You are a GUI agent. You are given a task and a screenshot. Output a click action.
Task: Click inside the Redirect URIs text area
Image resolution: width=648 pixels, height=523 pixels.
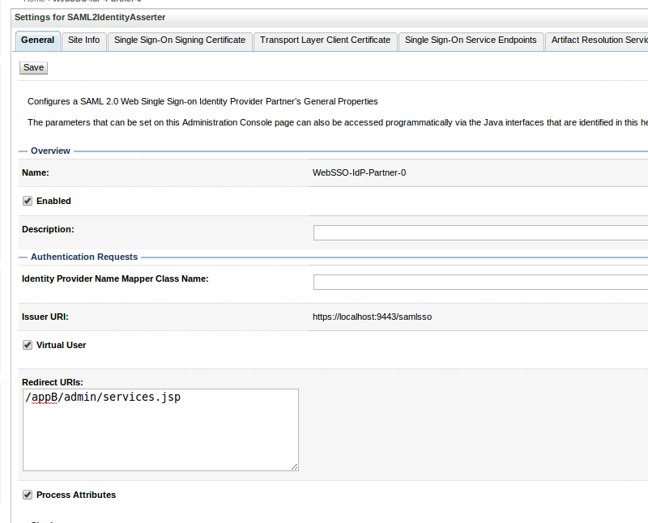pos(160,429)
